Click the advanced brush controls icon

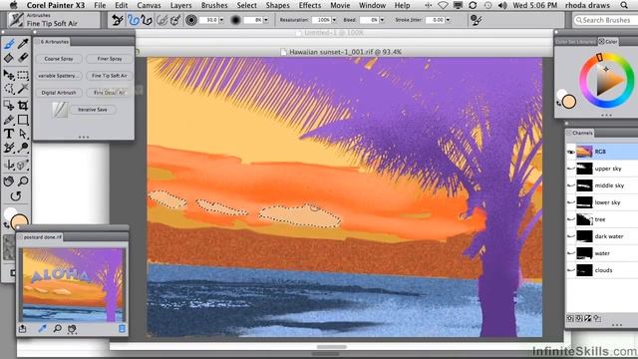pyautogui.click(x=476, y=20)
